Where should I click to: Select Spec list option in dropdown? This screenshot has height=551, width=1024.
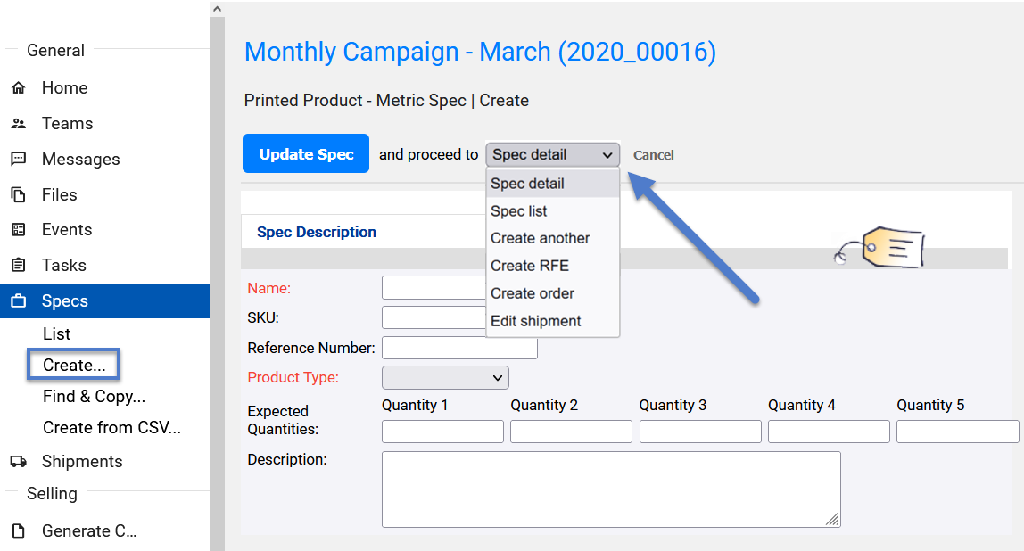click(x=552, y=211)
